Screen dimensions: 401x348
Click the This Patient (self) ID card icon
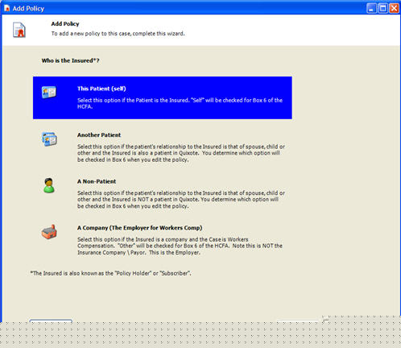point(49,93)
